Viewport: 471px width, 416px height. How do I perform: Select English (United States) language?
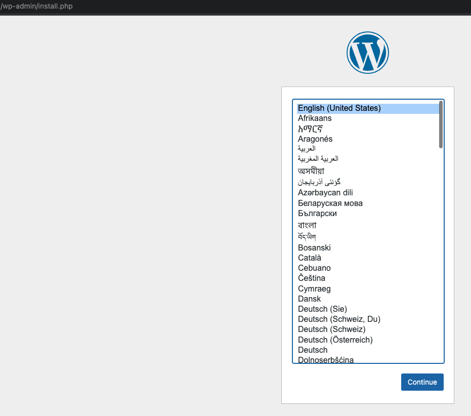(x=339, y=108)
